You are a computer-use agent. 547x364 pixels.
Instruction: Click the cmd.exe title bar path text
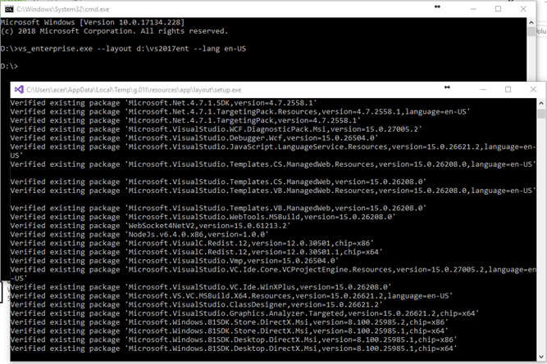63,9
